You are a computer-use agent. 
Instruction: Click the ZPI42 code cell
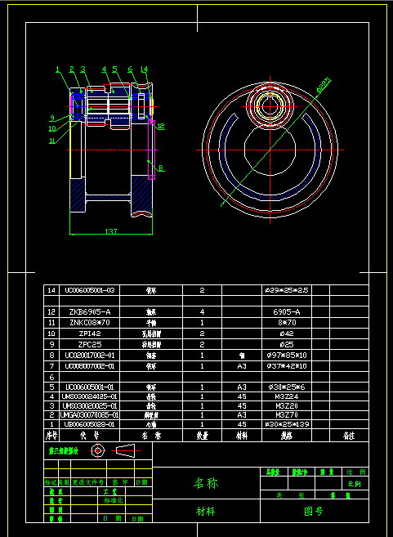tap(90, 333)
